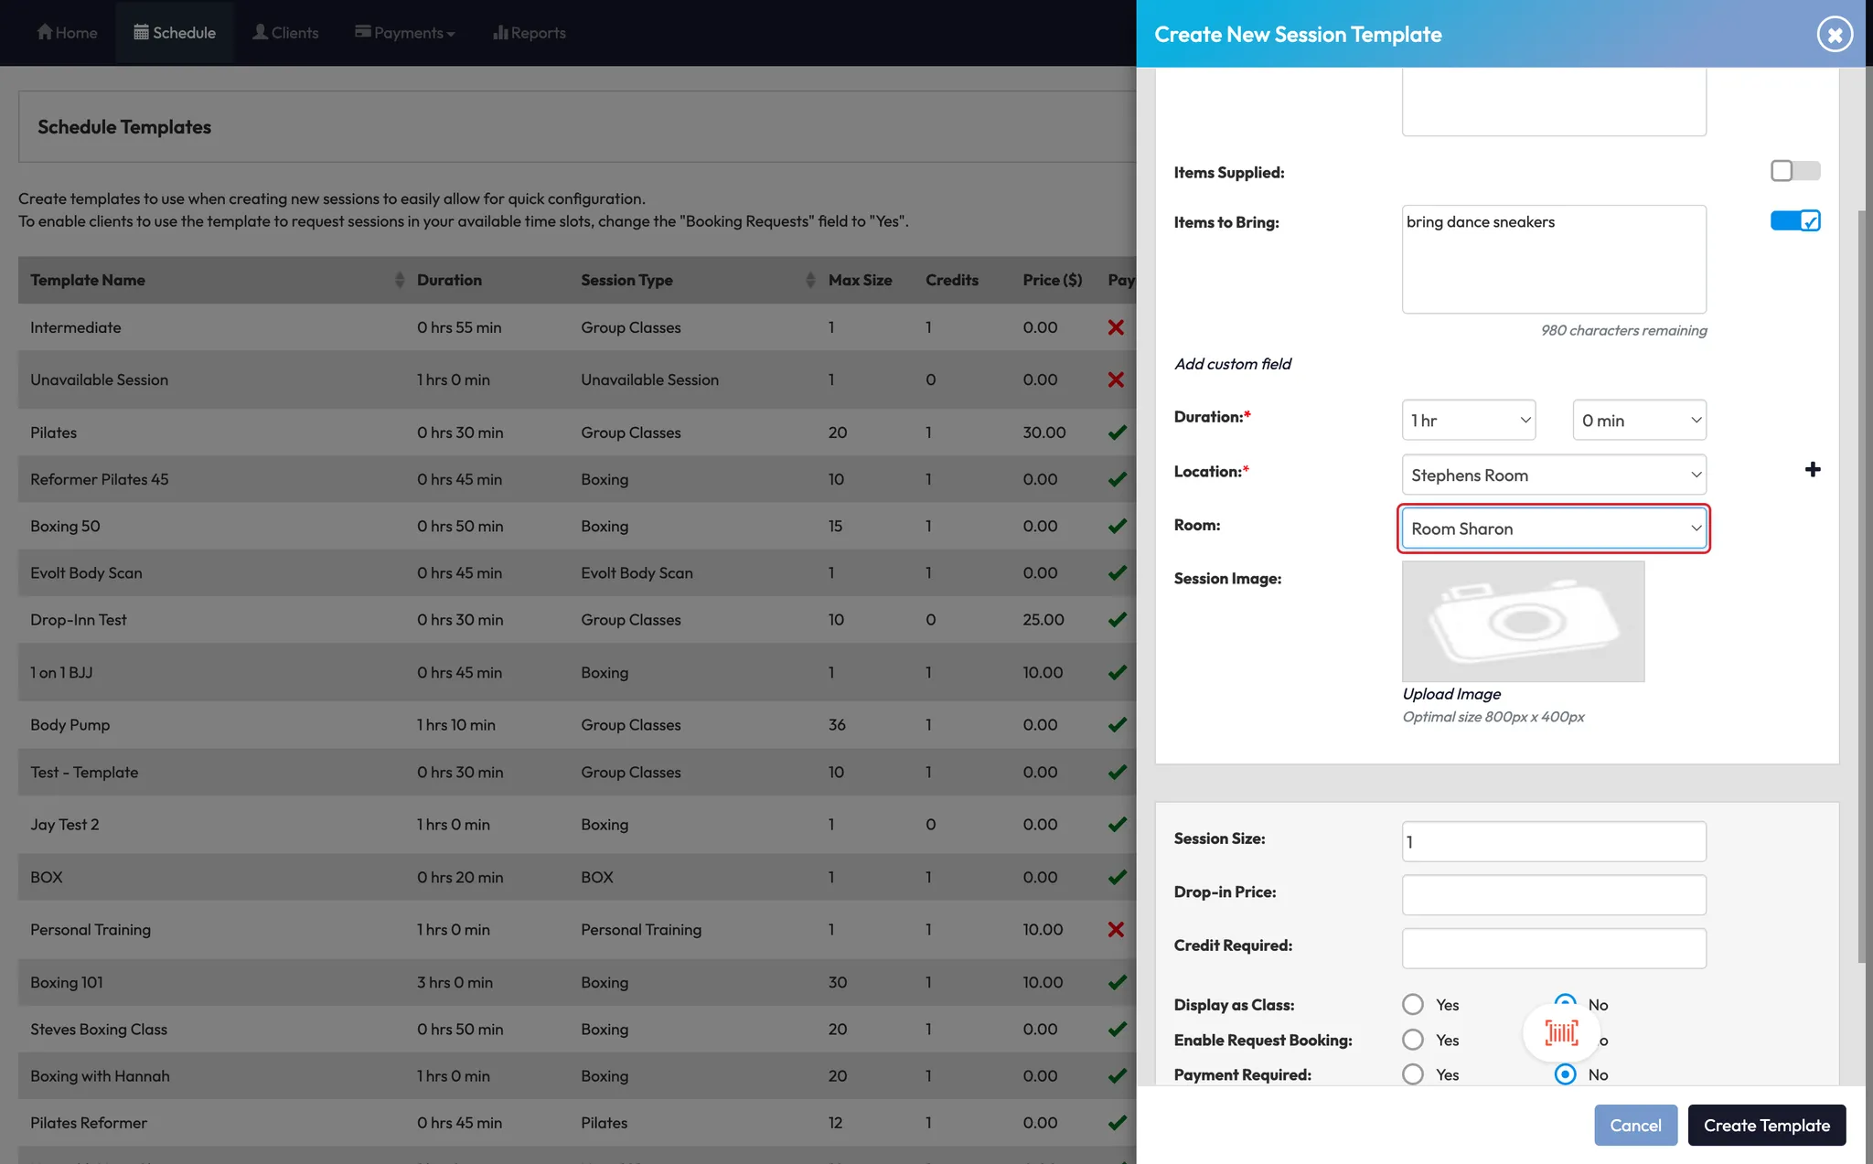
Task: Click the red X in the Personal Training row
Action: pos(1116,930)
